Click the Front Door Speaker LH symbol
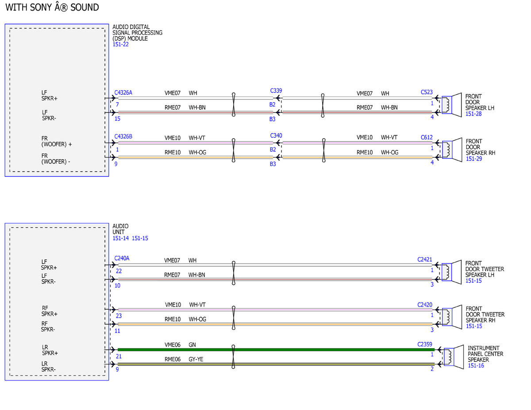531x410 pixels. (x=452, y=105)
